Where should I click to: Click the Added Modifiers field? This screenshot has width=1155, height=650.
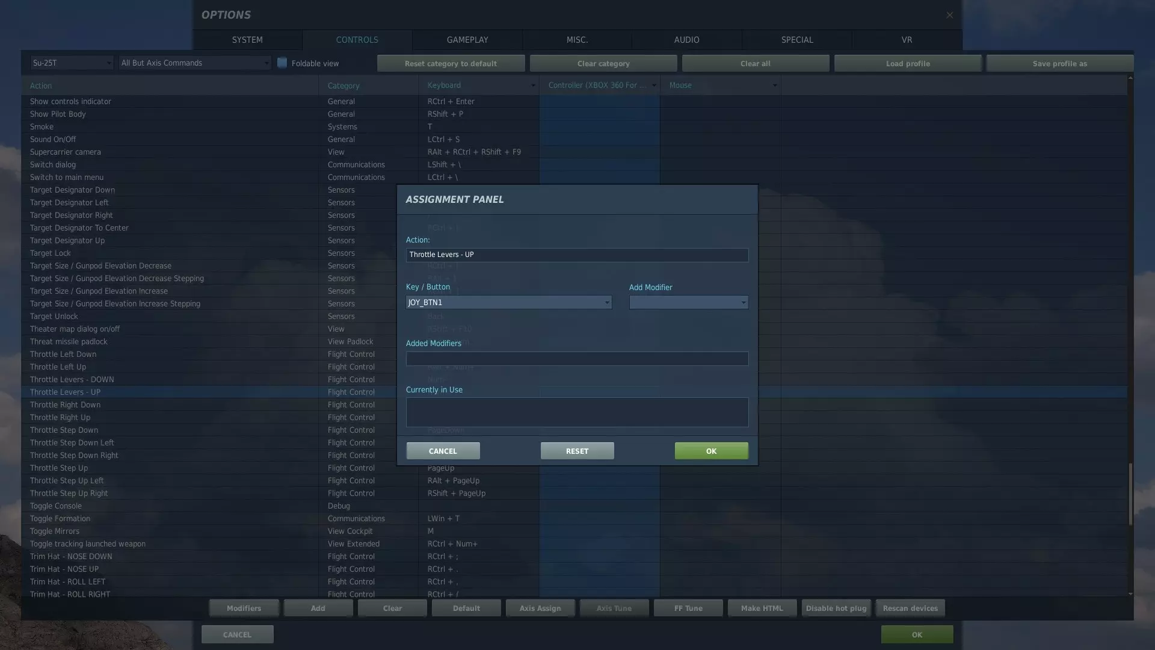pyautogui.click(x=577, y=359)
